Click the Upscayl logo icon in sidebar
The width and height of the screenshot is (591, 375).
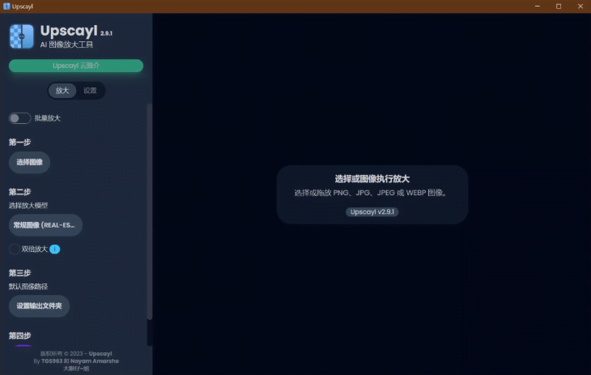point(22,36)
